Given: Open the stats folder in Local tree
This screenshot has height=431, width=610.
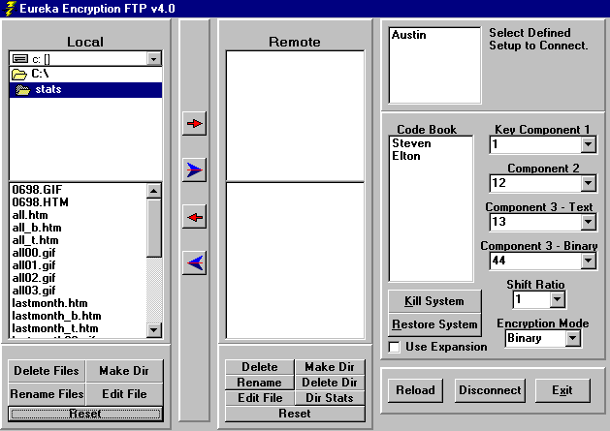Looking at the screenshot, I should (48, 90).
